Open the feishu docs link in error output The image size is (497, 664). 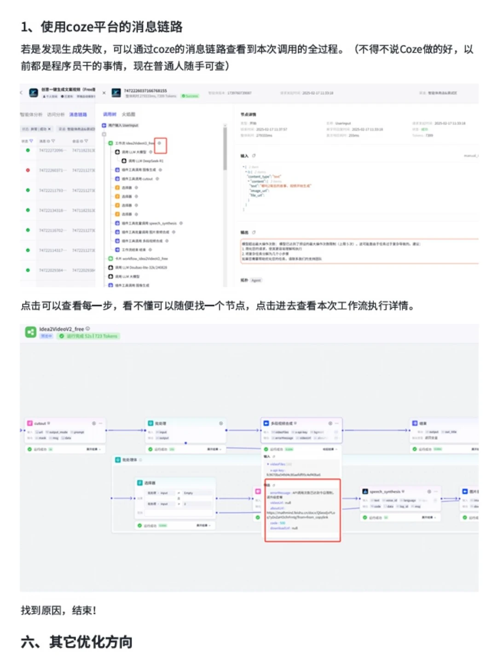(301, 515)
